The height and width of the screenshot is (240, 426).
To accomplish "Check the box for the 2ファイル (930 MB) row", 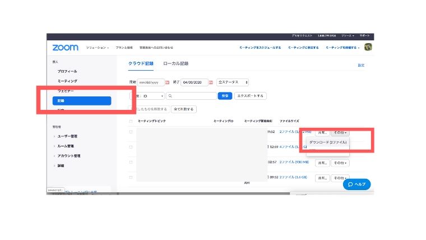I will pos(131,162).
